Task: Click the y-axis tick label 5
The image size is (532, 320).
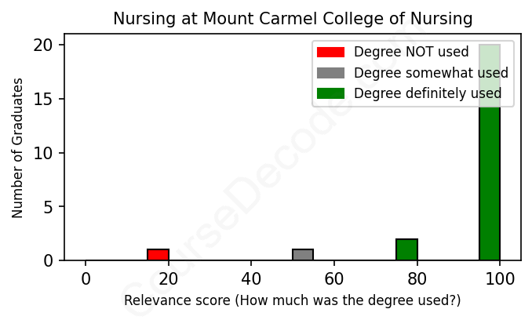Action: pos(49,207)
